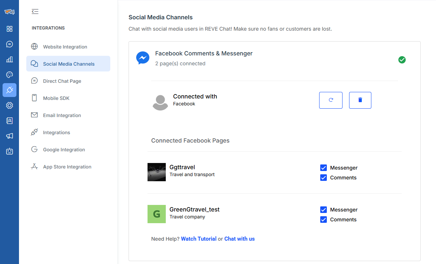Collapse the integrations side menu

coord(35,11)
